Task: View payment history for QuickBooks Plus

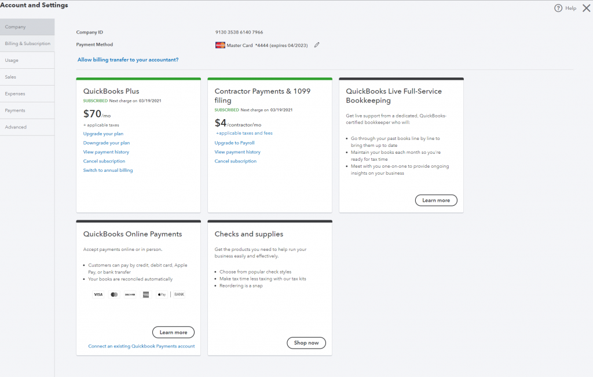Action: coord(106,152)
